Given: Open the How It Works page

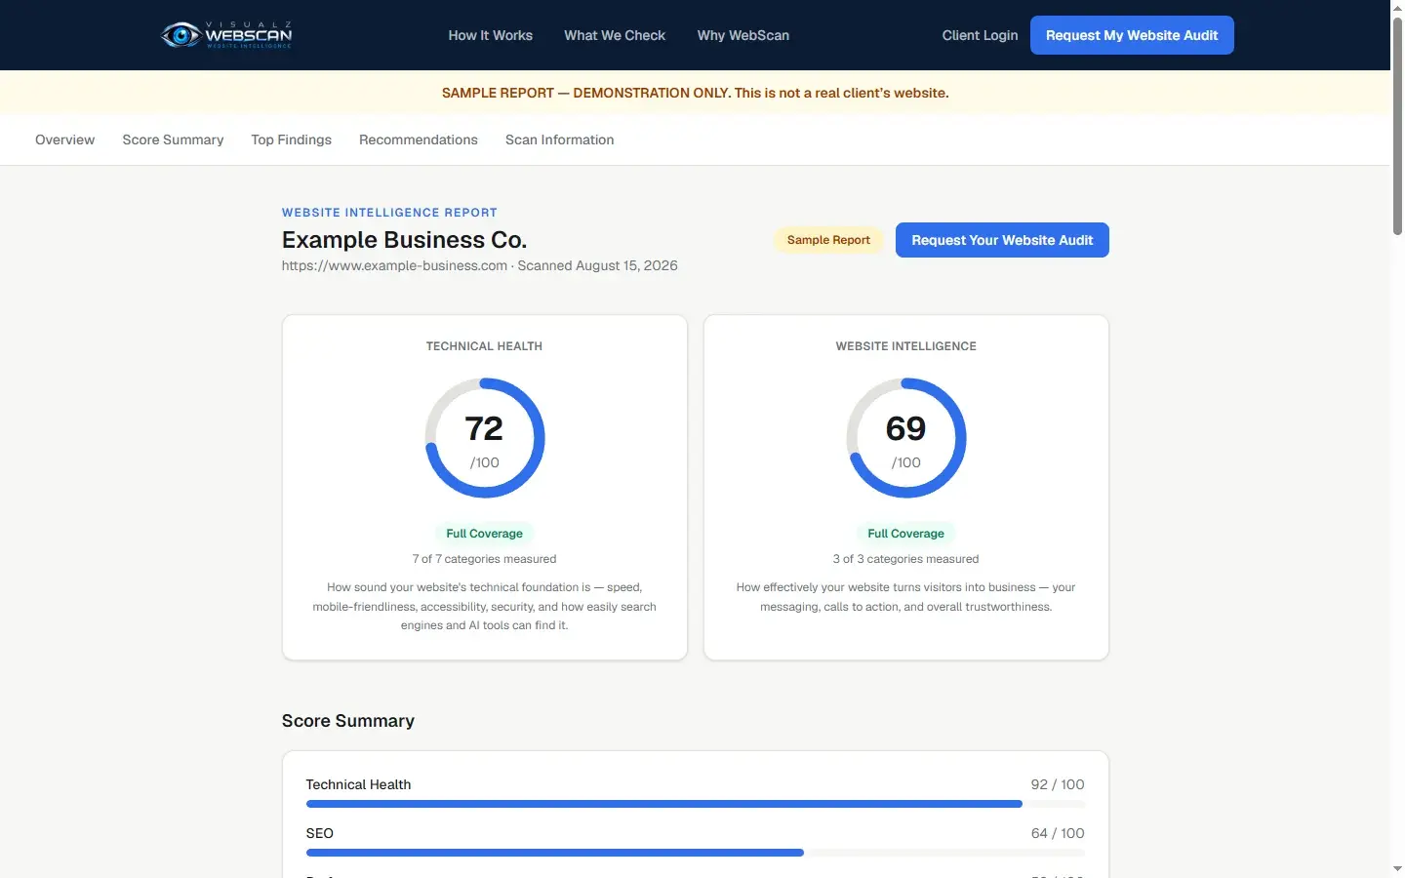Looking at the screenshot, I should pos(491,35).
